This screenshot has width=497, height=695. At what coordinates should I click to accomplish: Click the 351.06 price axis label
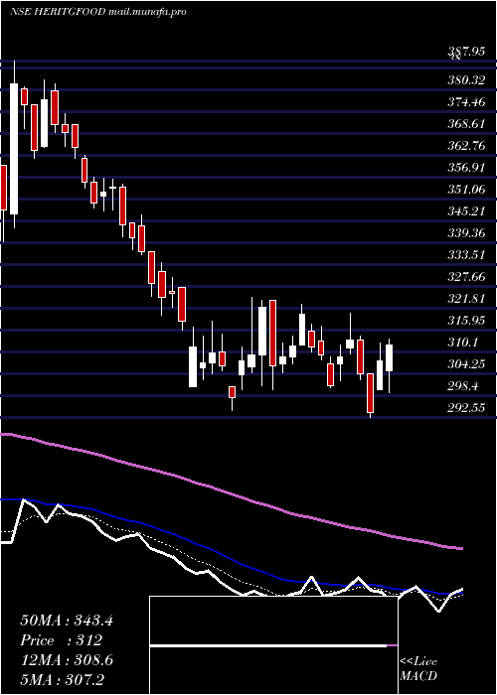466,190
